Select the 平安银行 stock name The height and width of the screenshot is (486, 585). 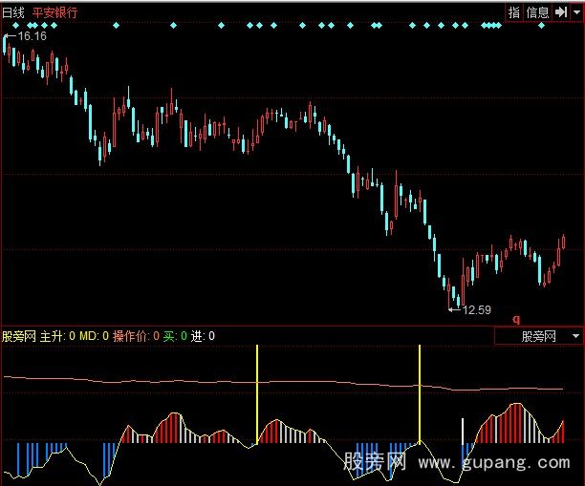tap(55, 12)
